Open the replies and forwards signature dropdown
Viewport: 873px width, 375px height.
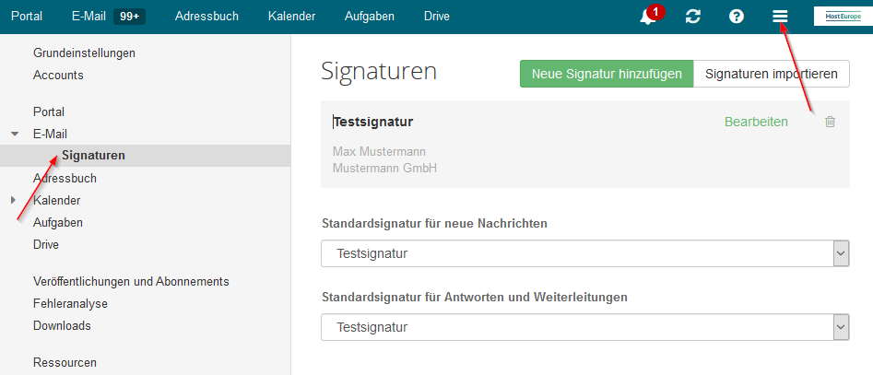[585, 328]
